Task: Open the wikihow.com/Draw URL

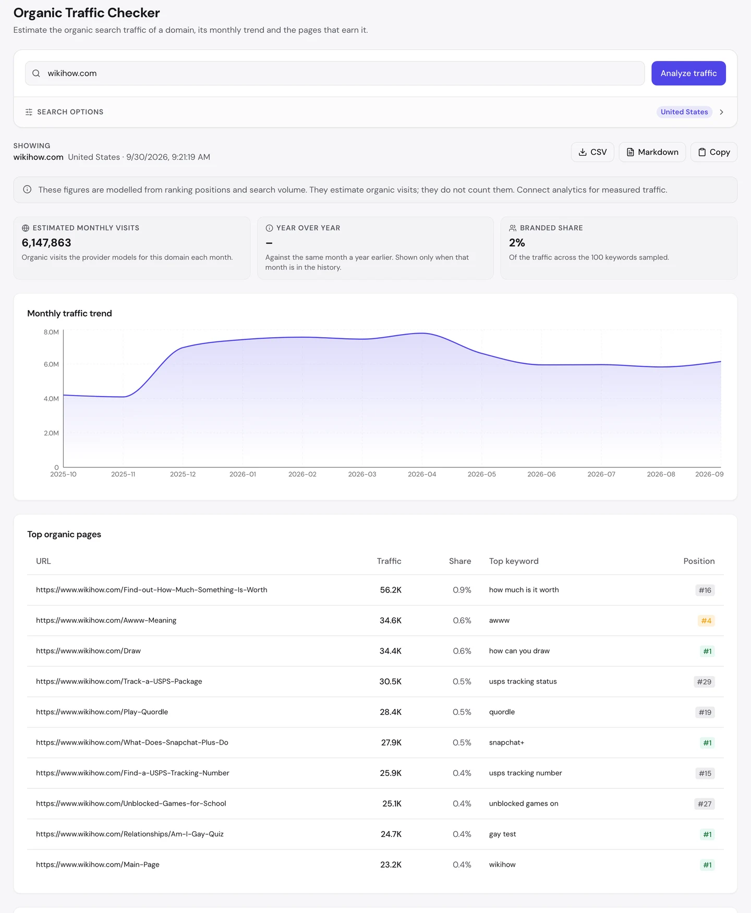Action: coord(89,651)
